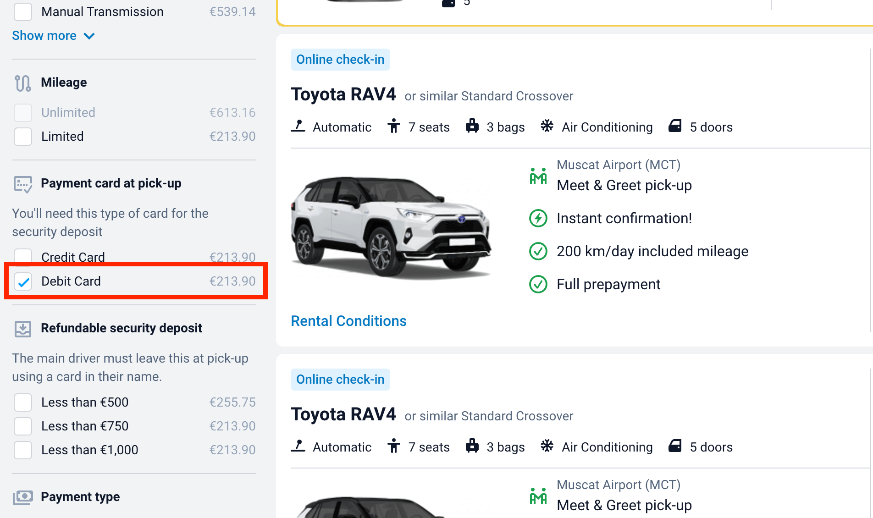
Task: Click the €539.14 Manual Transmission price
Action: click(x=232, y=11)
